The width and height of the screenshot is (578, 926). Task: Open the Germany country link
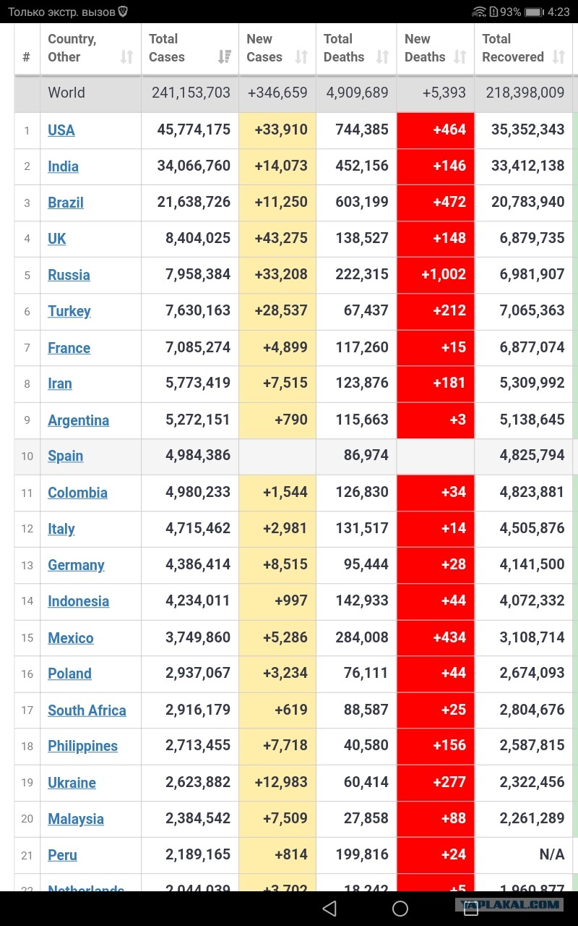point(76,565)
